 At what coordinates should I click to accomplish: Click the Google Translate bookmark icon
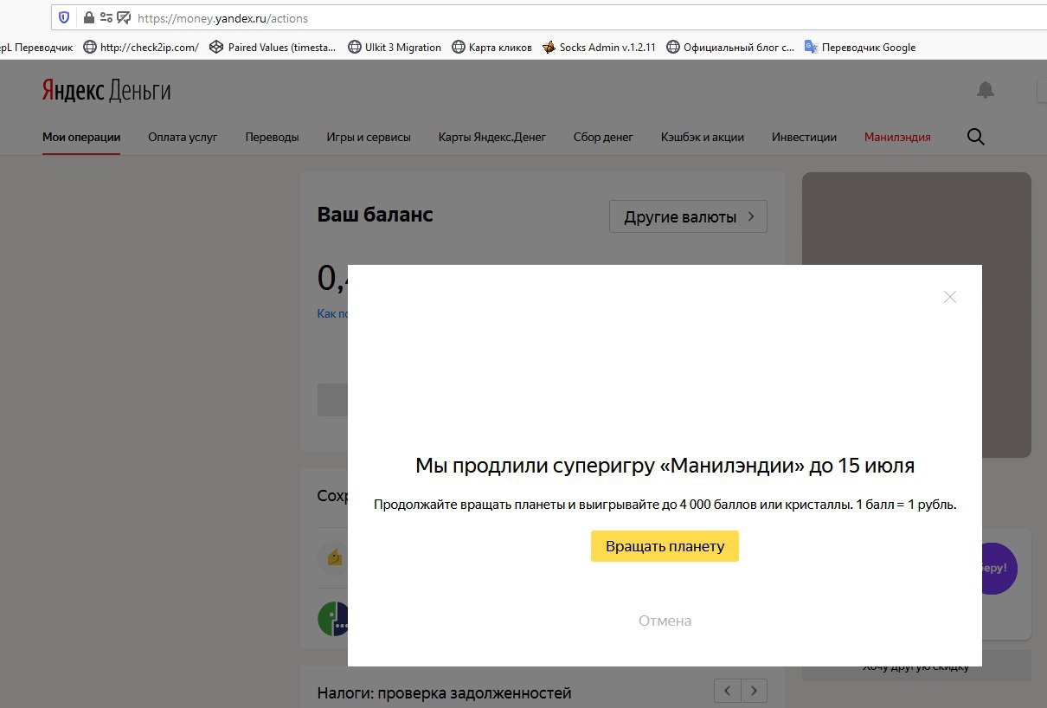click(x=811, y=48)
